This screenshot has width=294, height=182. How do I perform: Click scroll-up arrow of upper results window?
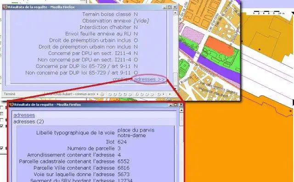tap(175, 13)
